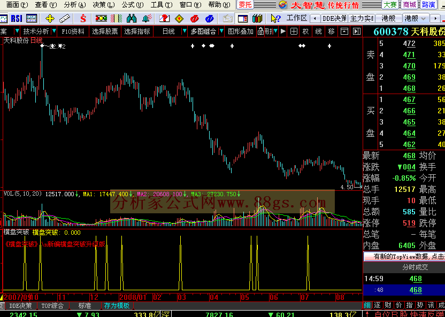Viewport: 445px width, 317px height.
Task: Click the red question mark chart icon
Action: (x=164, y=19)
